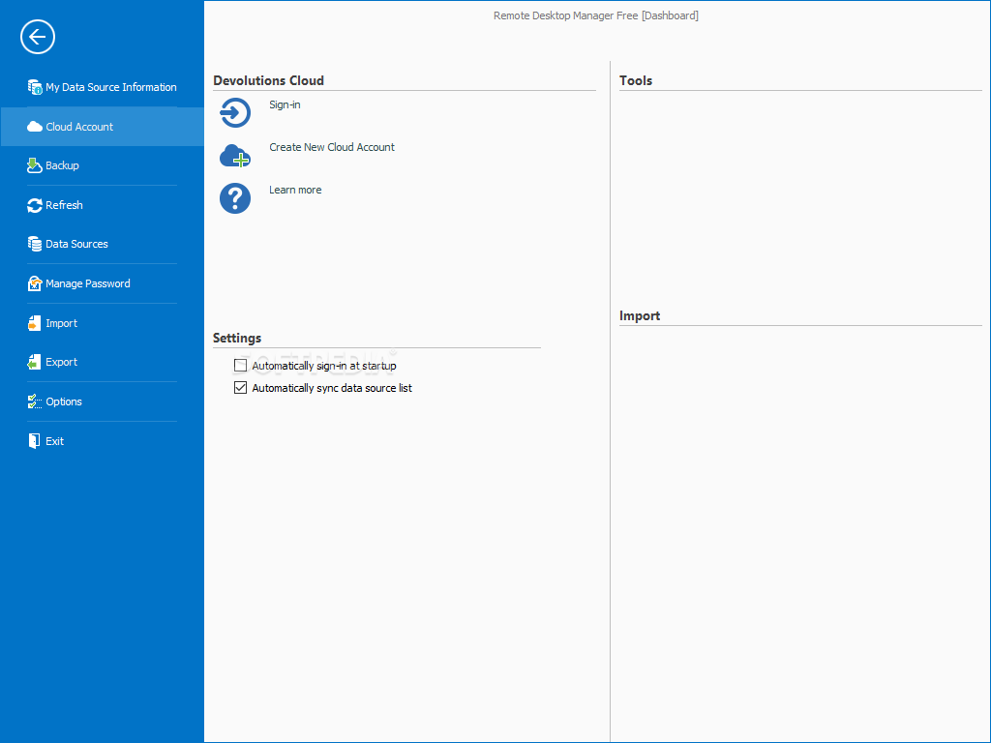
Task: Click the Import file icon in the sidebar
Action: point(35,323)
